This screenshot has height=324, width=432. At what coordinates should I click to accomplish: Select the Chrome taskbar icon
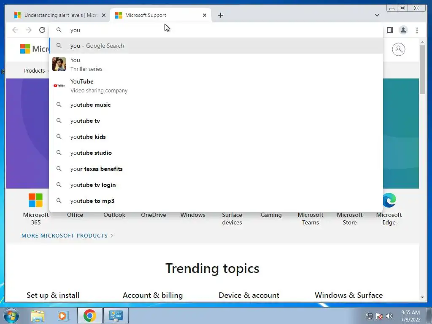[89, 316]
